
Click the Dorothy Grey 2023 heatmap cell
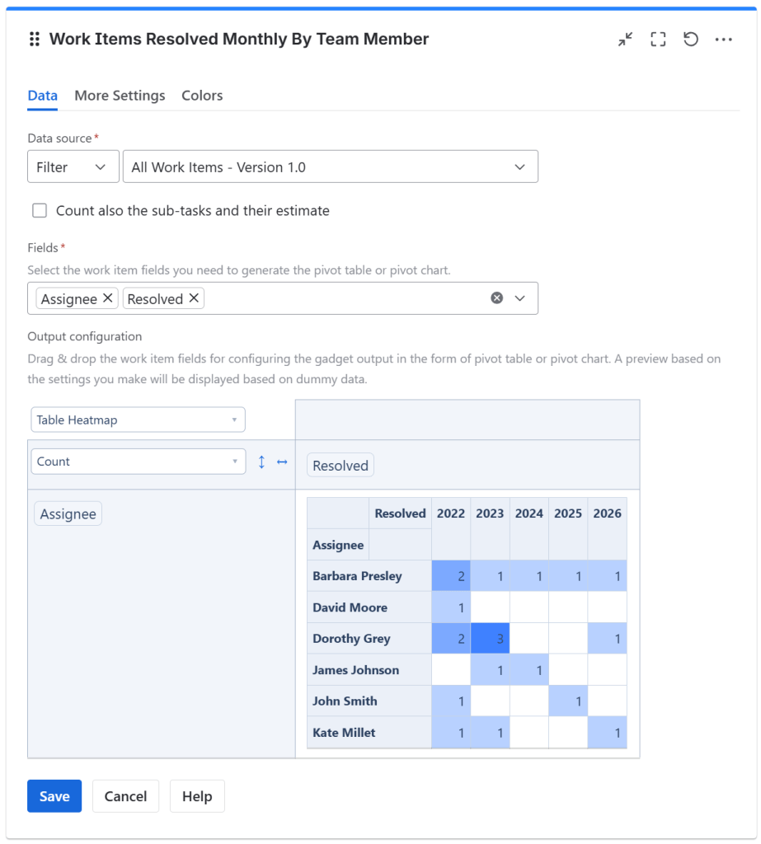coord(490,639)
